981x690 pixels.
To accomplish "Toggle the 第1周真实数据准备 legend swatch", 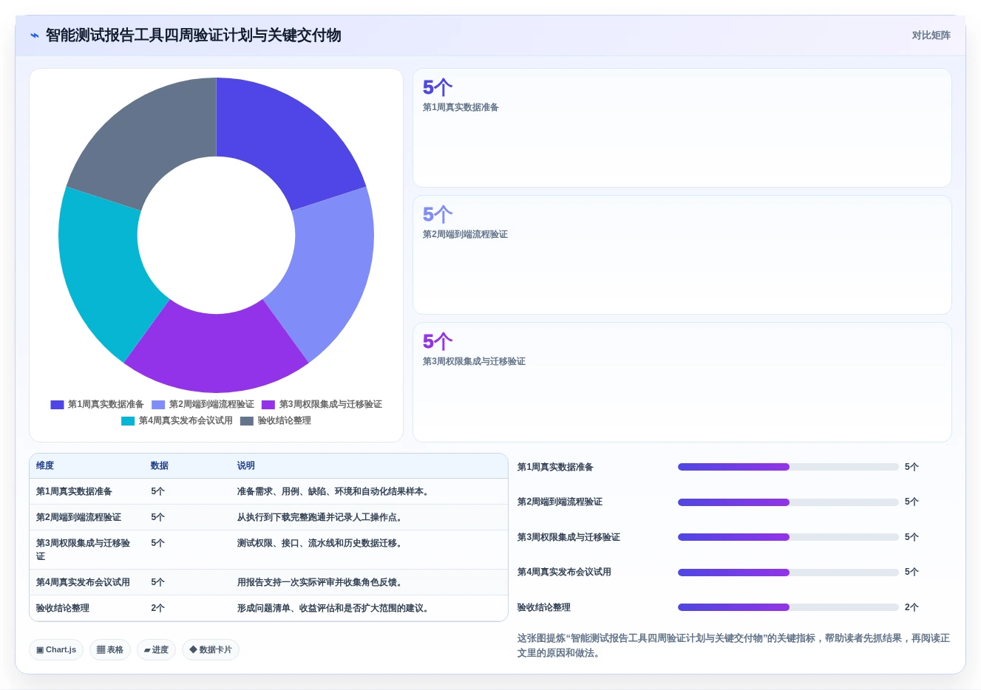I will tap(57, 405).
